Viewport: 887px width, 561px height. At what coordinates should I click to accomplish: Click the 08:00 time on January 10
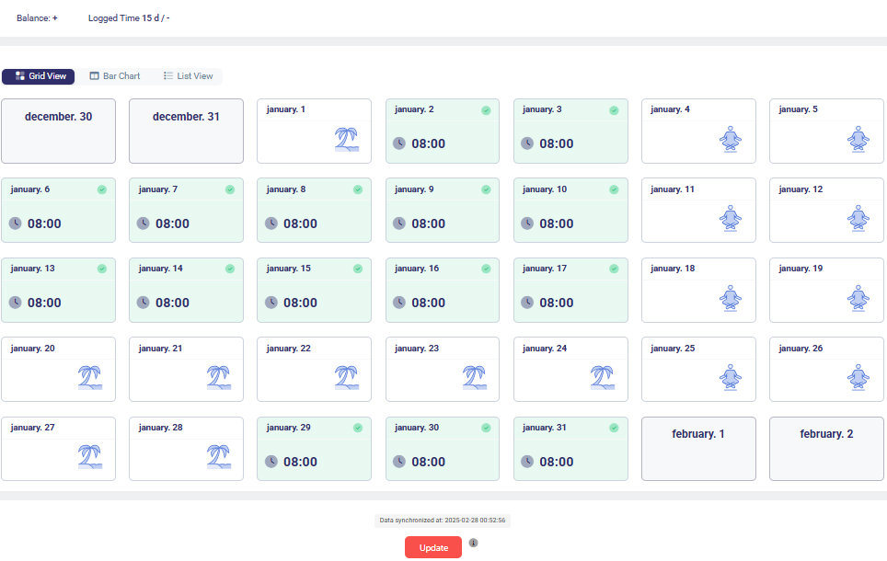(x=556, y=223)
